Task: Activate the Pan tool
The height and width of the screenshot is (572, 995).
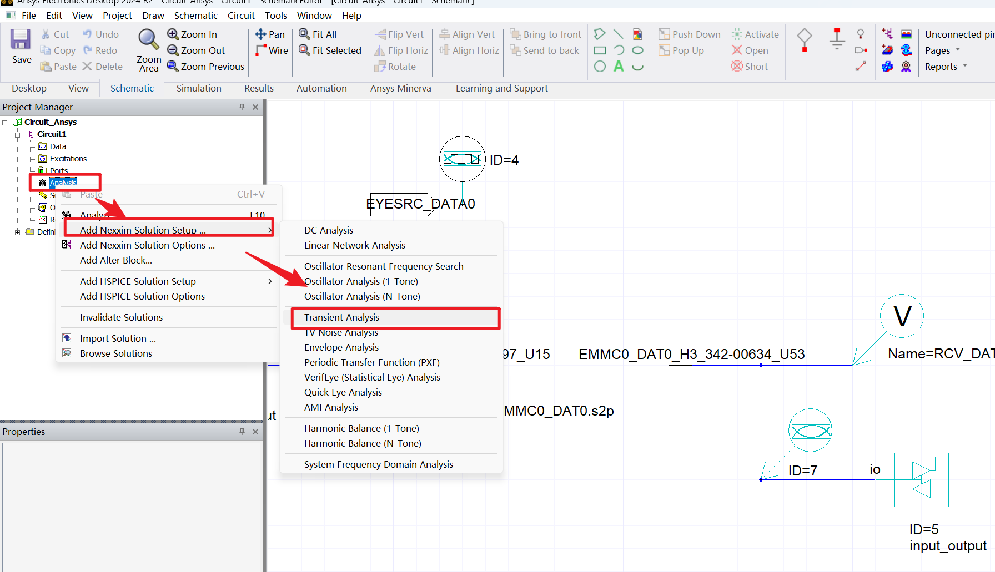Action: pos(270,34)
